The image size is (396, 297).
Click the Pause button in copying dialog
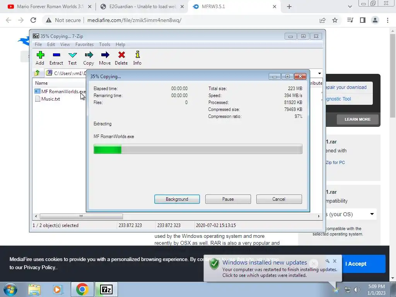(228, 199)
